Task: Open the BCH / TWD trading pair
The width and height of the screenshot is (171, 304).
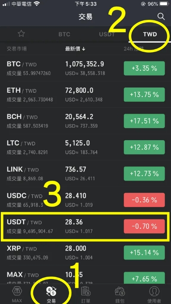Action: (x=85, y=121)
